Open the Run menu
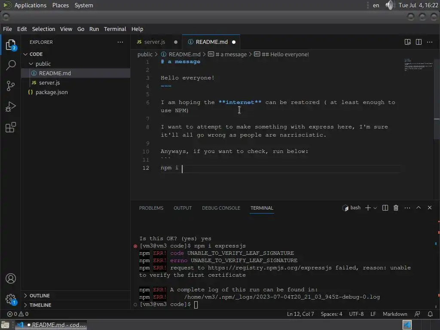This screenshot has height=330, width=440. pyautogui.click(x=94, y=29)
